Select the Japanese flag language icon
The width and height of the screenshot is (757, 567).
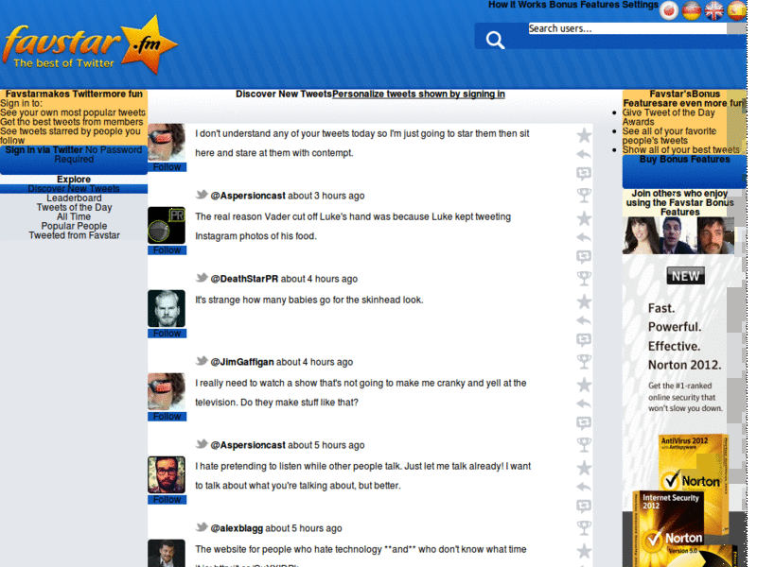pos(669,10)
